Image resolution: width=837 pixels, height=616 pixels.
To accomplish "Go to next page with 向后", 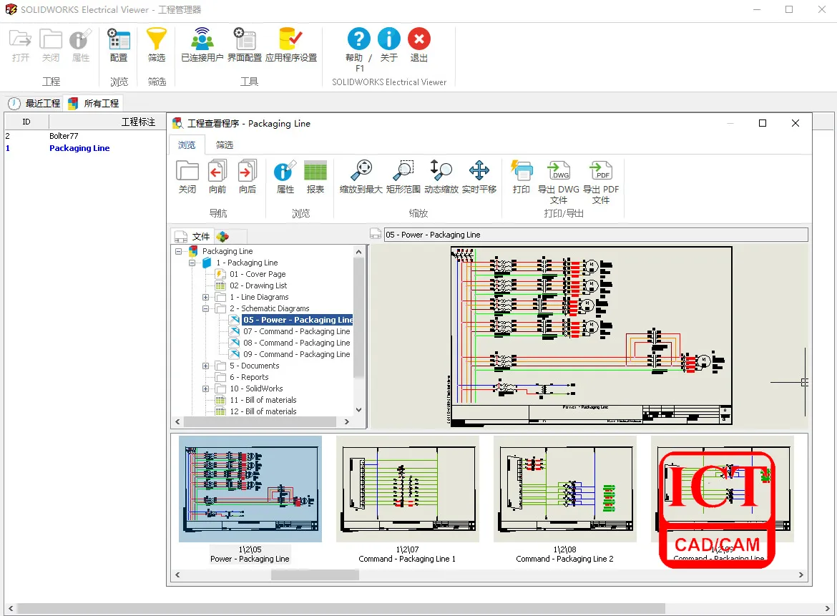I will (x=247, y=177).
